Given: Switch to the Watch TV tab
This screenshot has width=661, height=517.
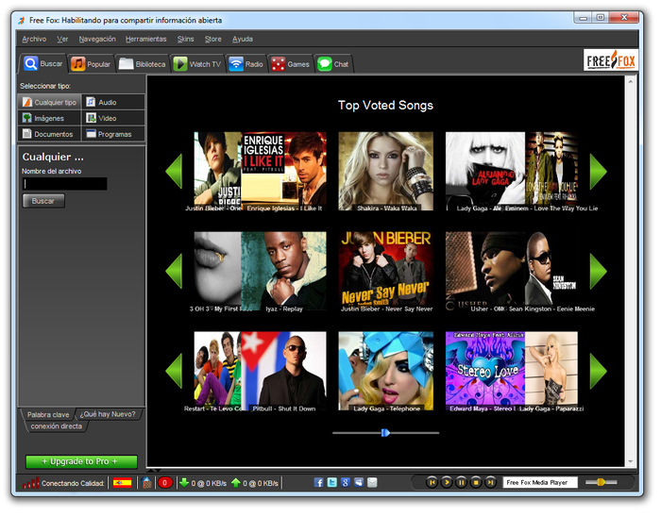Looking at the screenshot, I should 197,64.
